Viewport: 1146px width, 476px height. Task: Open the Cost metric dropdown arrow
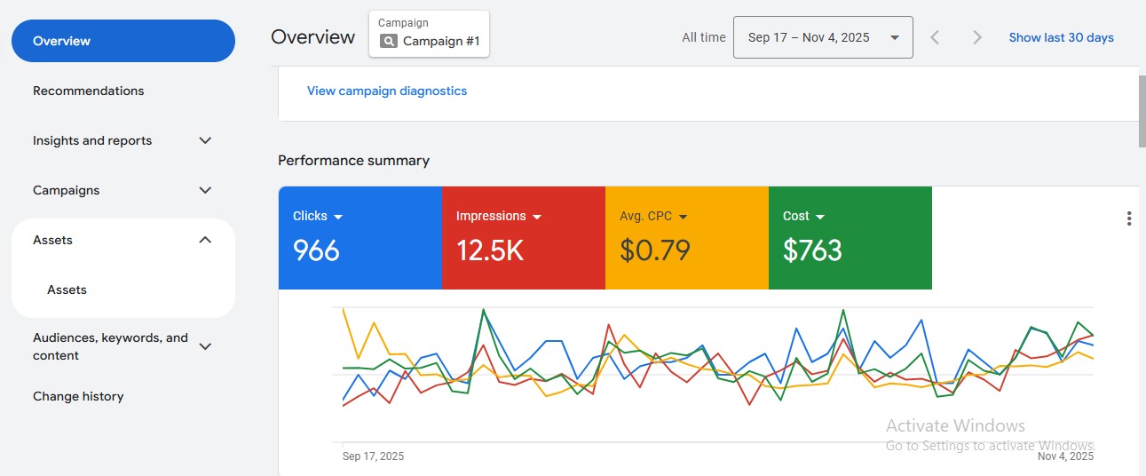(x=820, y=217)
